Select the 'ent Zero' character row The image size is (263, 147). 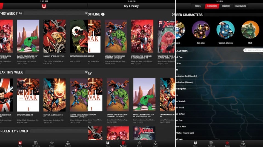(219, 120)
